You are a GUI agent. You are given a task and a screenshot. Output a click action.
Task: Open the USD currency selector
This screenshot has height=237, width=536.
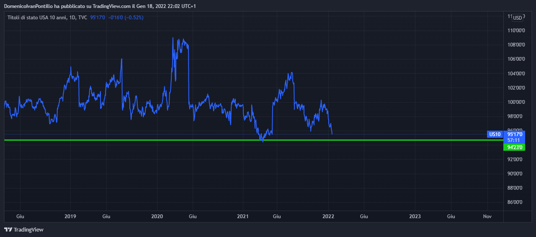tap(518, 18)
